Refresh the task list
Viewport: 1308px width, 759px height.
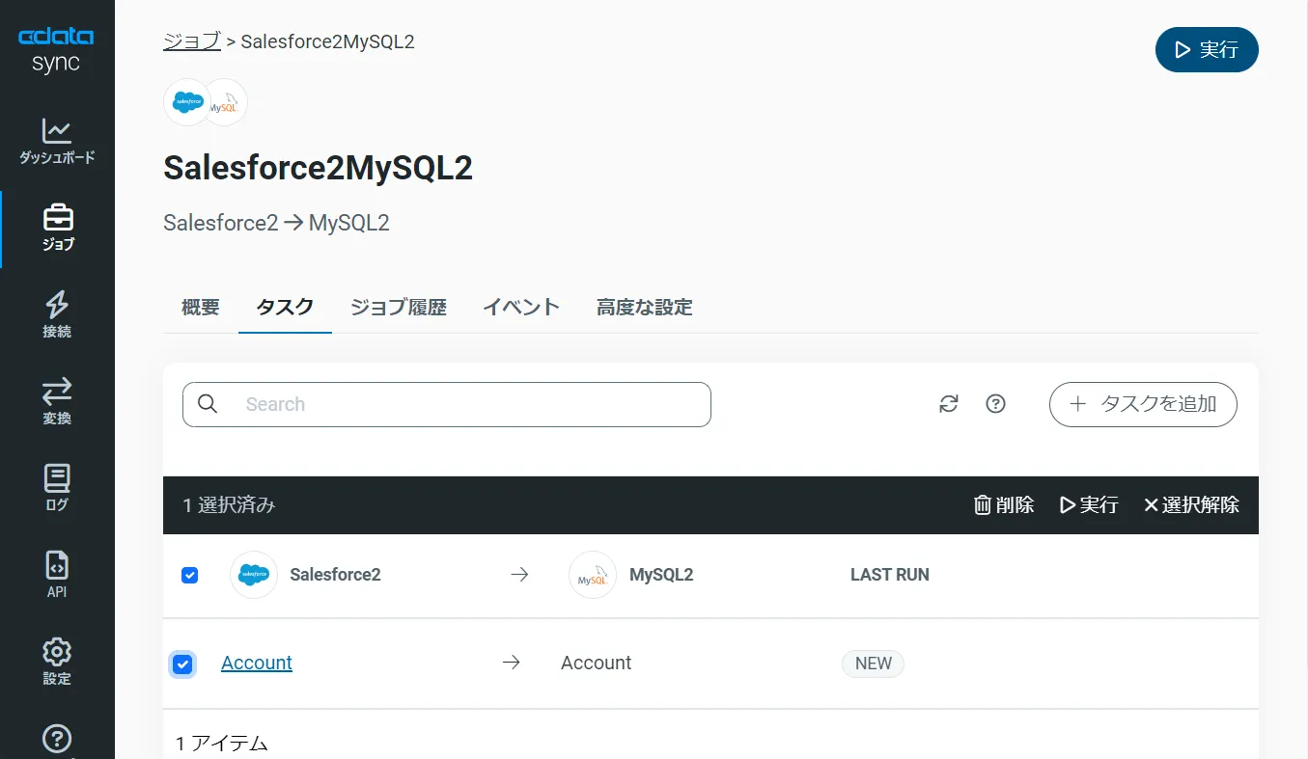click(948, 404)
